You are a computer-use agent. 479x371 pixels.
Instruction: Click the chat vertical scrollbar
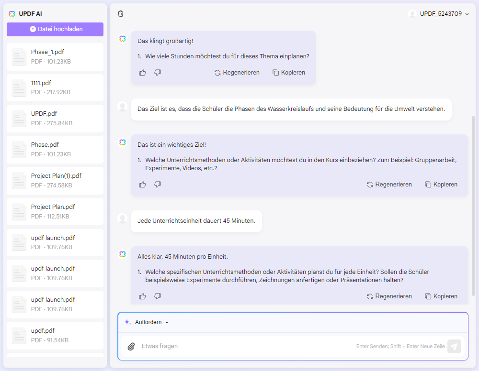tap(474, 206)
